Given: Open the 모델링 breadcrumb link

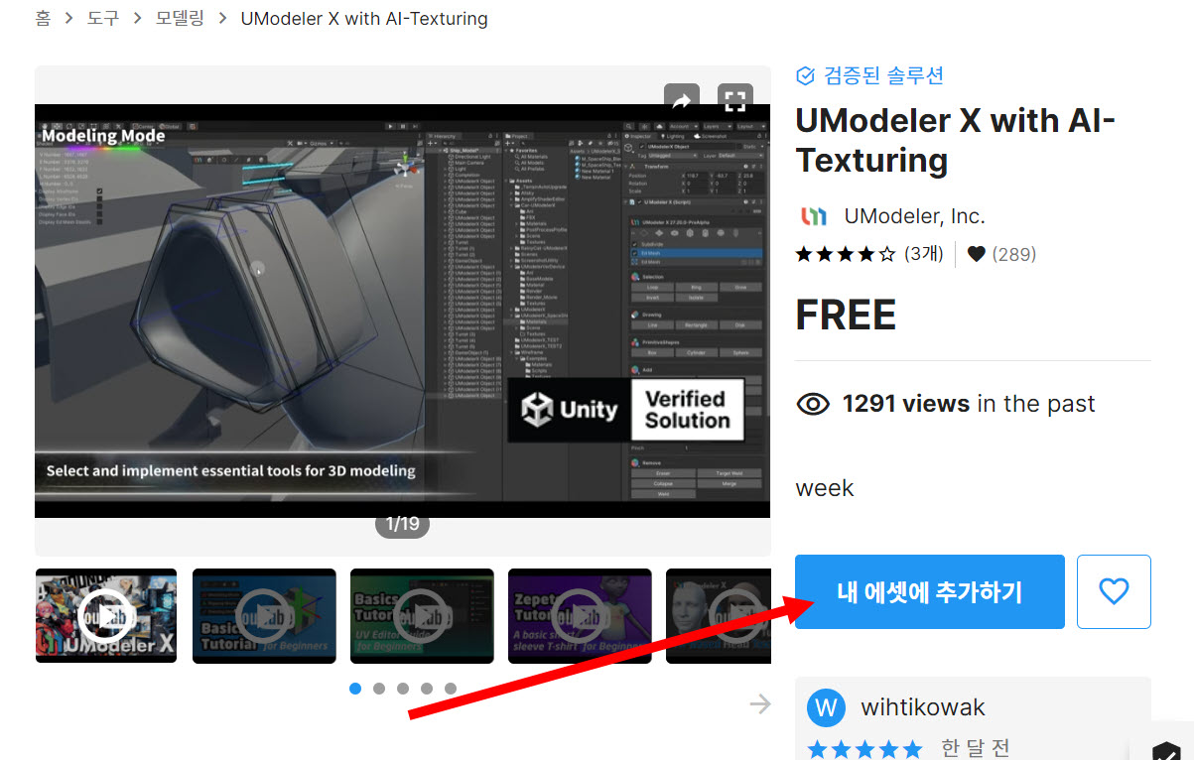Looking at the screenshot, I should 180,18.
